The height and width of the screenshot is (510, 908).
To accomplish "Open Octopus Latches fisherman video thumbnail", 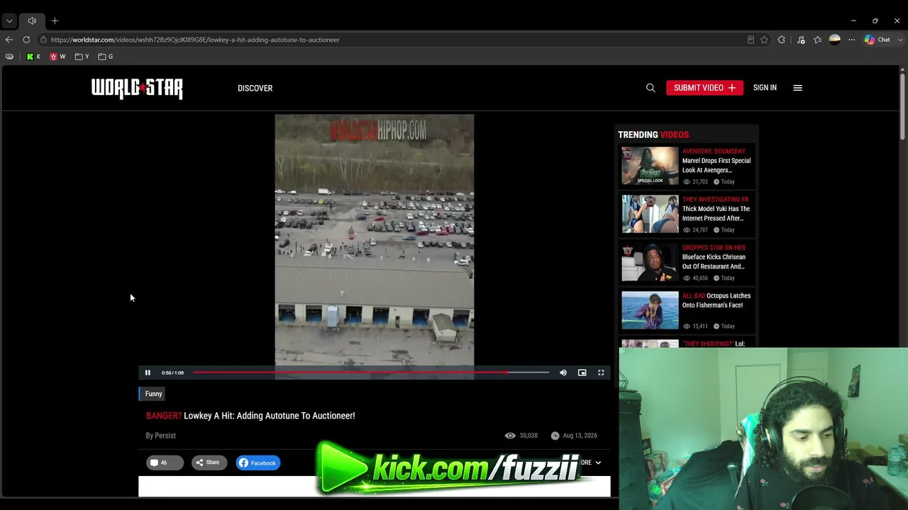I will pyautogui.click(x=650, y=310).
